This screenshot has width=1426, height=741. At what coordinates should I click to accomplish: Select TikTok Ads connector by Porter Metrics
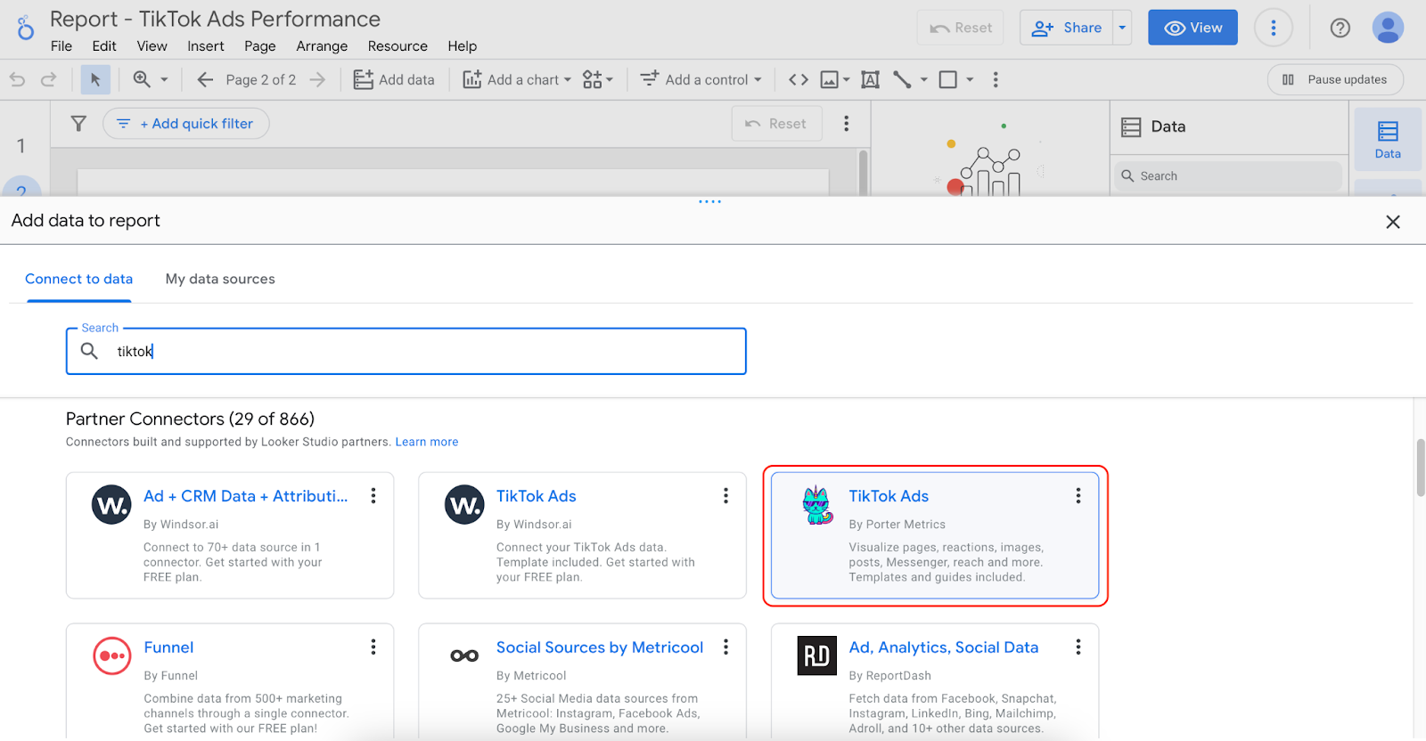click(935, 535)
